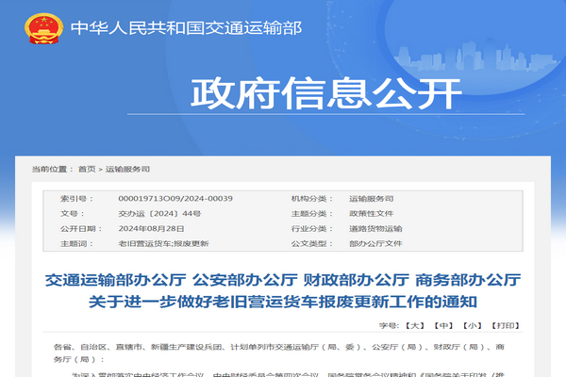The image size is (566, 377).
Task: Click the 道路货物运输 industry category value
Action: point(375,228)
